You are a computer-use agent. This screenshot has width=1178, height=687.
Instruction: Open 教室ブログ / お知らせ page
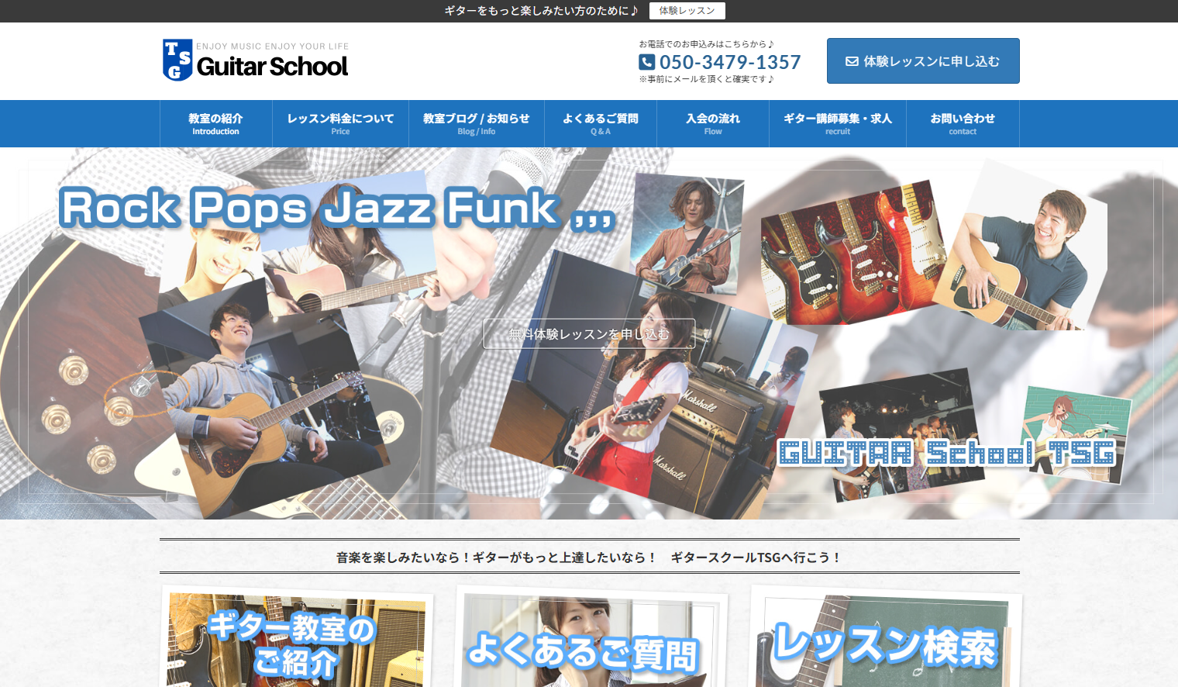[x=476, y=123]
